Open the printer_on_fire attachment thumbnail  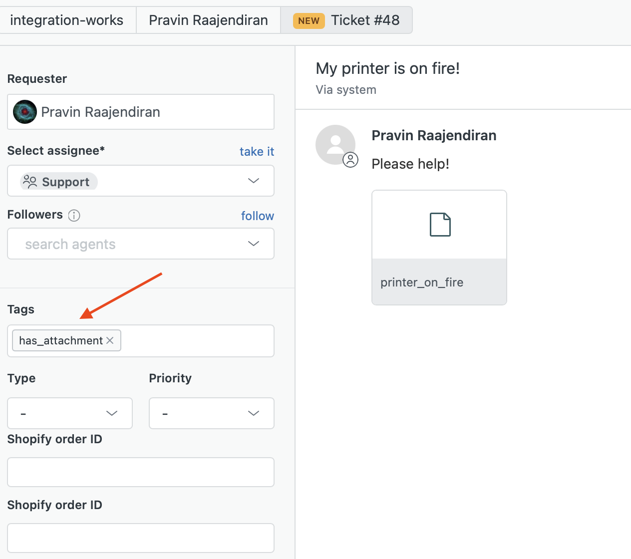coord(439,248)
